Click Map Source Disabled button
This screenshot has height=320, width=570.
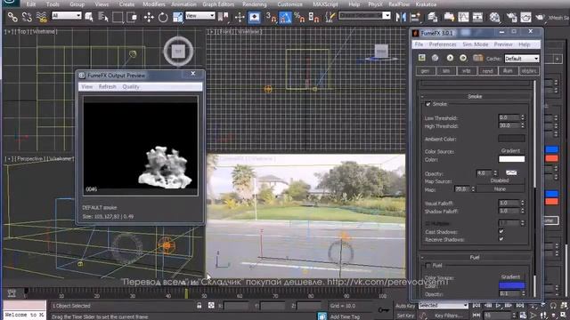click(x=500, y=180)
